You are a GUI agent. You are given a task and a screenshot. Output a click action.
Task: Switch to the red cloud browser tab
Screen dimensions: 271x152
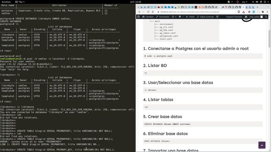158,7
